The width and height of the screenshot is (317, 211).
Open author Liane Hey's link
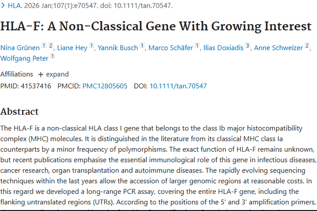72,48
